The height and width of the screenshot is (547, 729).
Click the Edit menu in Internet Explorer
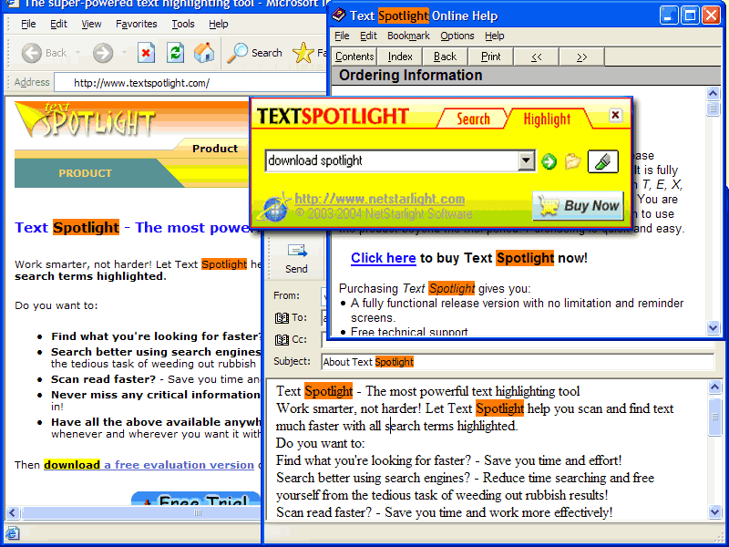pyautogui.click(x=58, y=24)
